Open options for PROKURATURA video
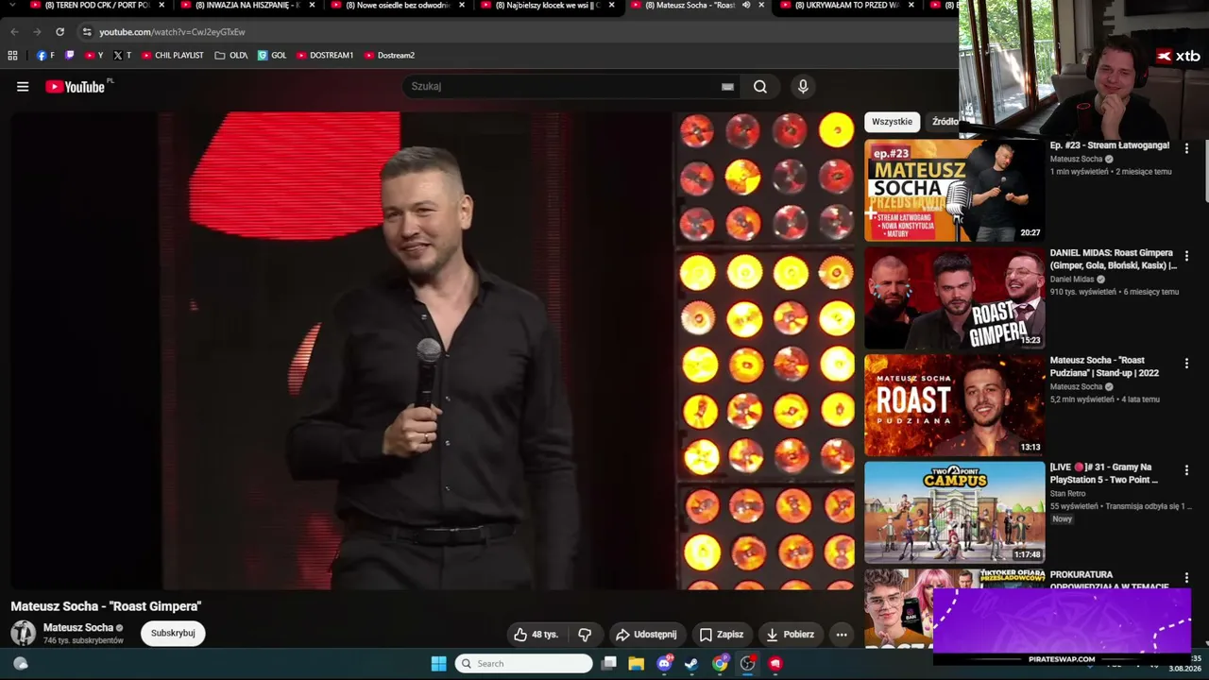 pos(1186,578)
